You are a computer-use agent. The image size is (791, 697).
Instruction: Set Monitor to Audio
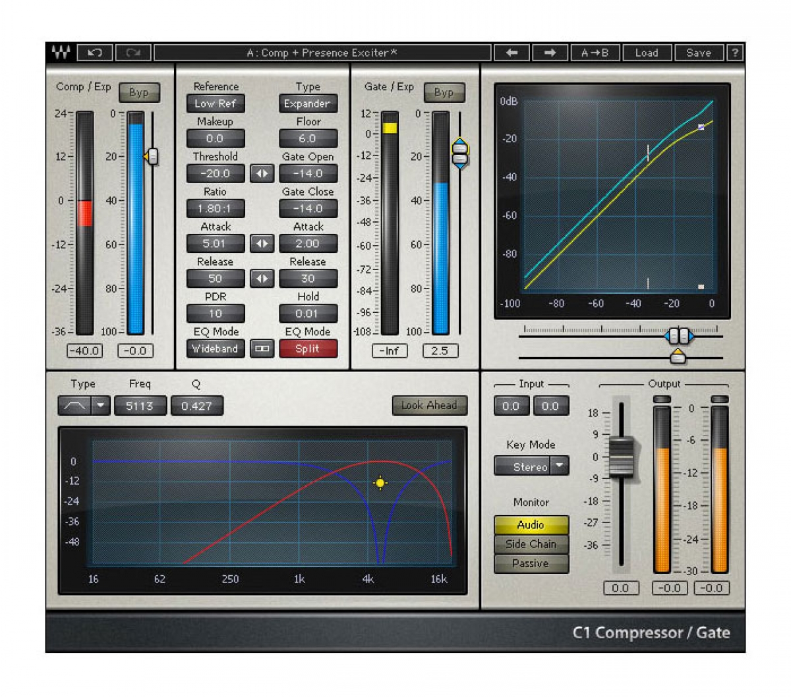tap(531, 525)
